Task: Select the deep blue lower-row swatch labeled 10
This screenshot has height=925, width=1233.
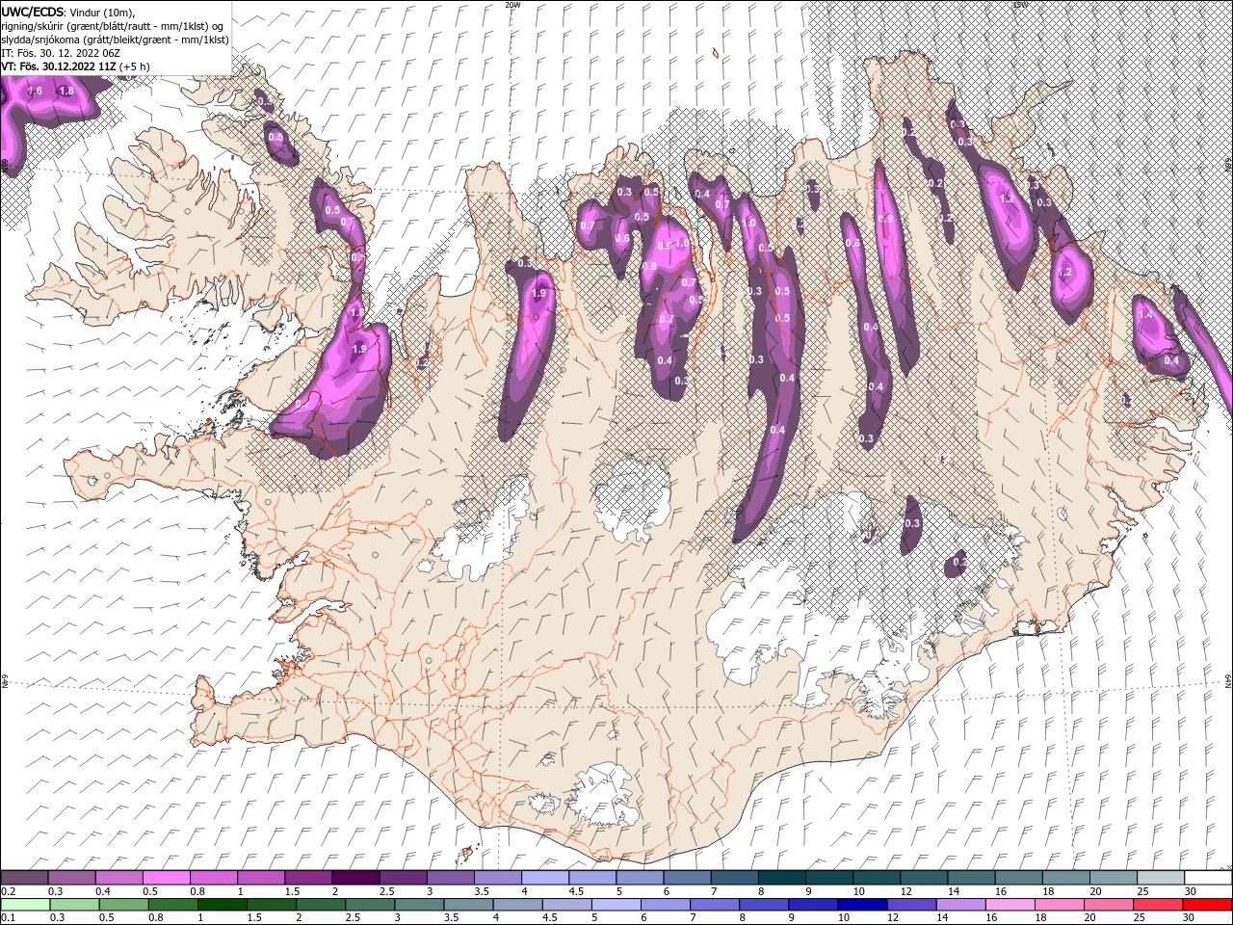Action: pyautogui.click(x=863, y=905)
